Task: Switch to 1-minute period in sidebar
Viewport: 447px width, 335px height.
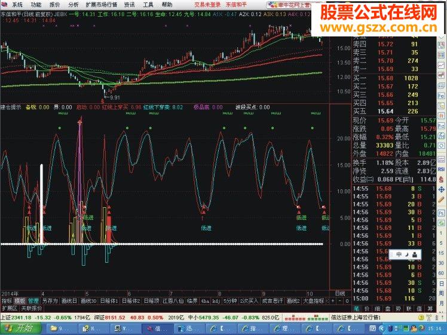Action: [441, 233]
